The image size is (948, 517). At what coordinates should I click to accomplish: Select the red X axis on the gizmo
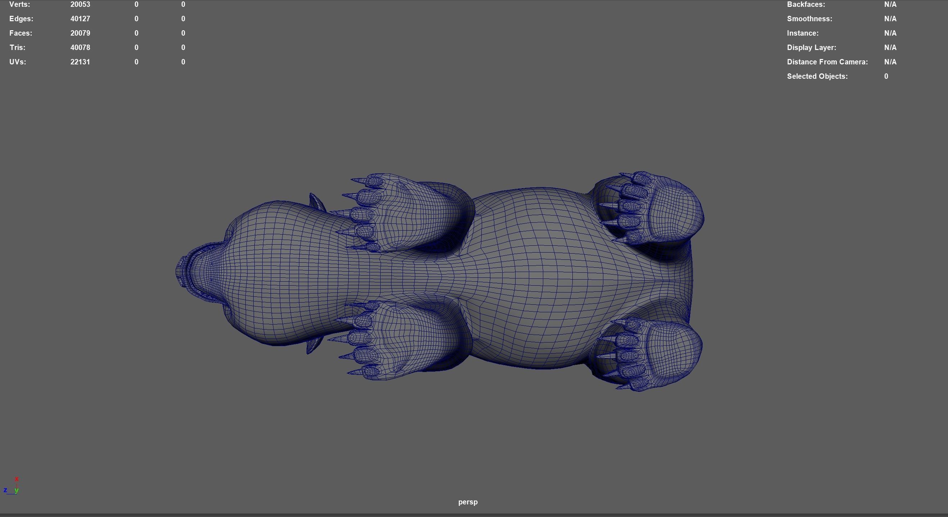tap(17, 480)
